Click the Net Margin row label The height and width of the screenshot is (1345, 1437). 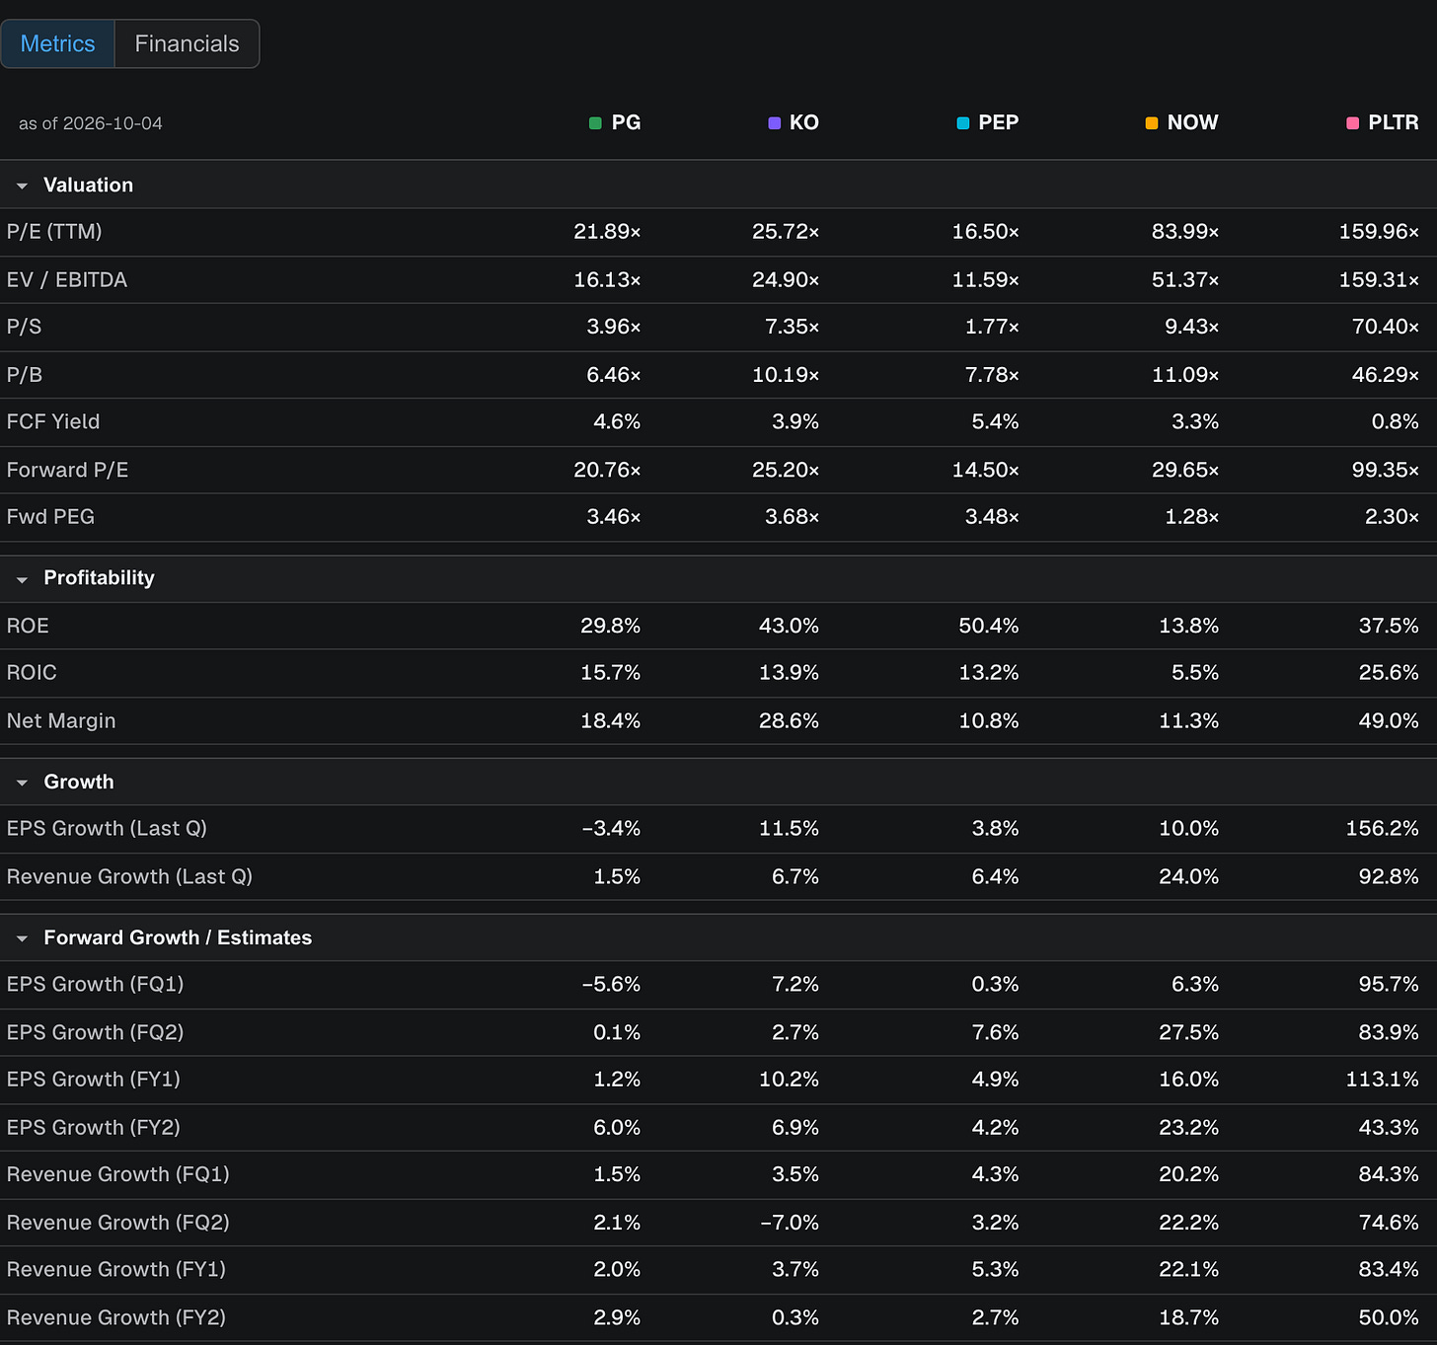(61, 721)
